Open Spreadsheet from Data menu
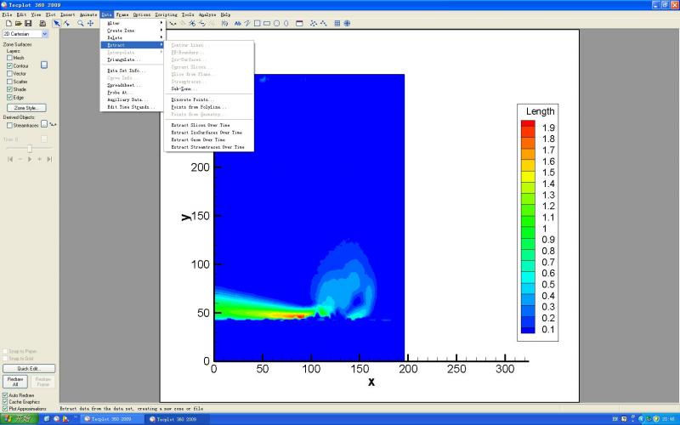 click(133, 86)
